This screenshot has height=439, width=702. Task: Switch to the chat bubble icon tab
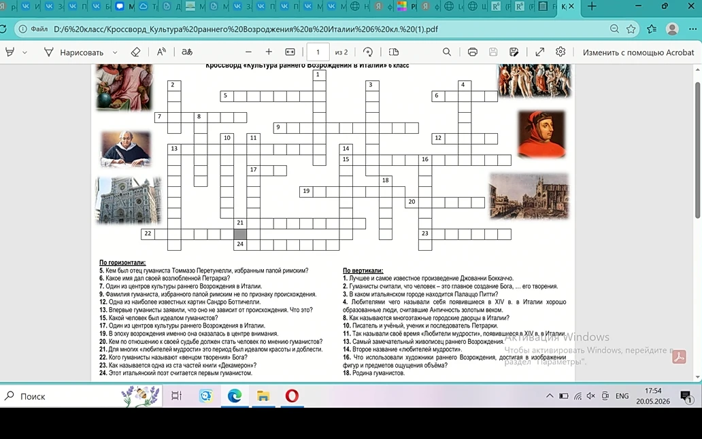pyautogui.click(x=120, y=6)
